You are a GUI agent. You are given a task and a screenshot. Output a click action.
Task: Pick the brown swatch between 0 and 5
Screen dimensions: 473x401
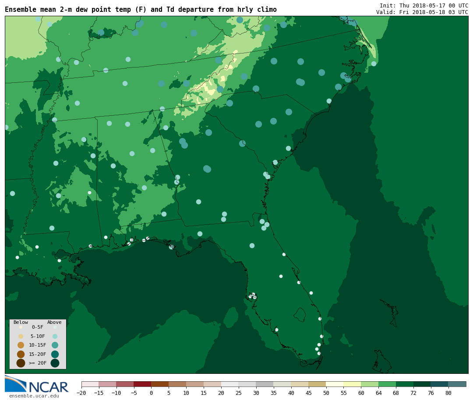pos(160,384)
